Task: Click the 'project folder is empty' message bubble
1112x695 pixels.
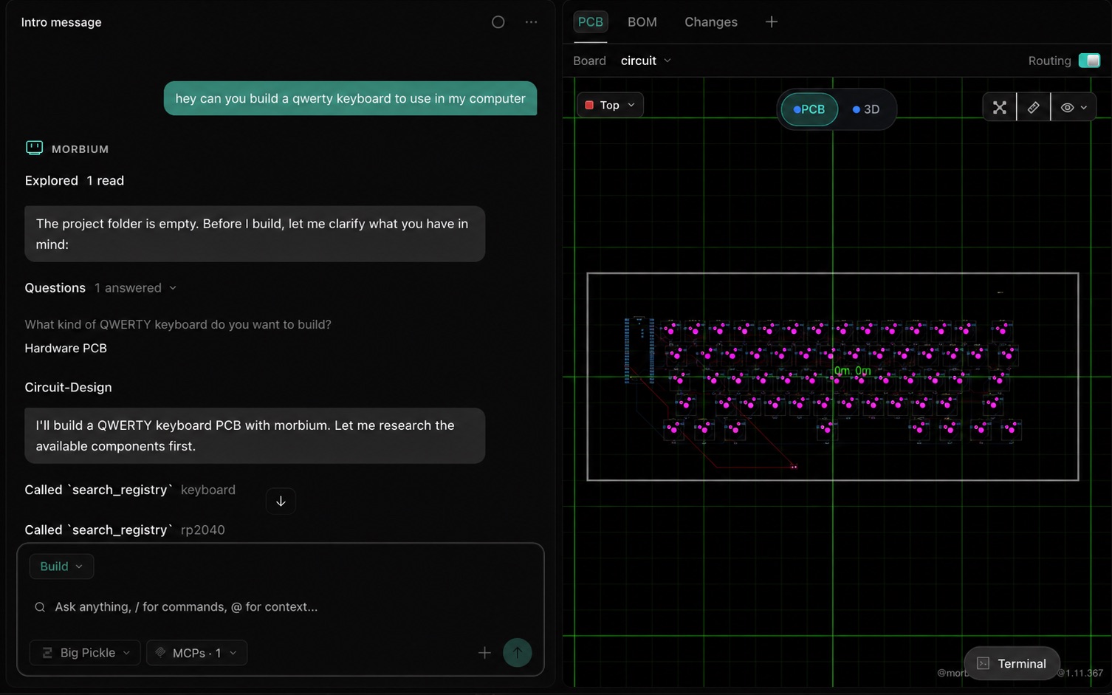Action: point(255,234)
